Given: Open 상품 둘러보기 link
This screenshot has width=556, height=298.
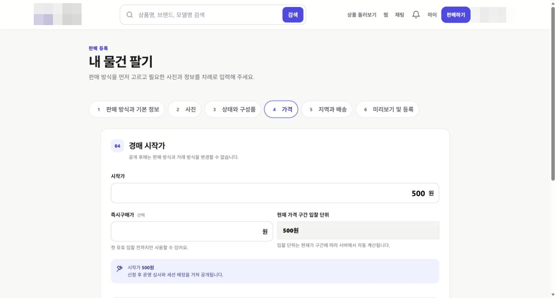Looking at the screenshot, I should pyautogui.click(x=361, y=15).
